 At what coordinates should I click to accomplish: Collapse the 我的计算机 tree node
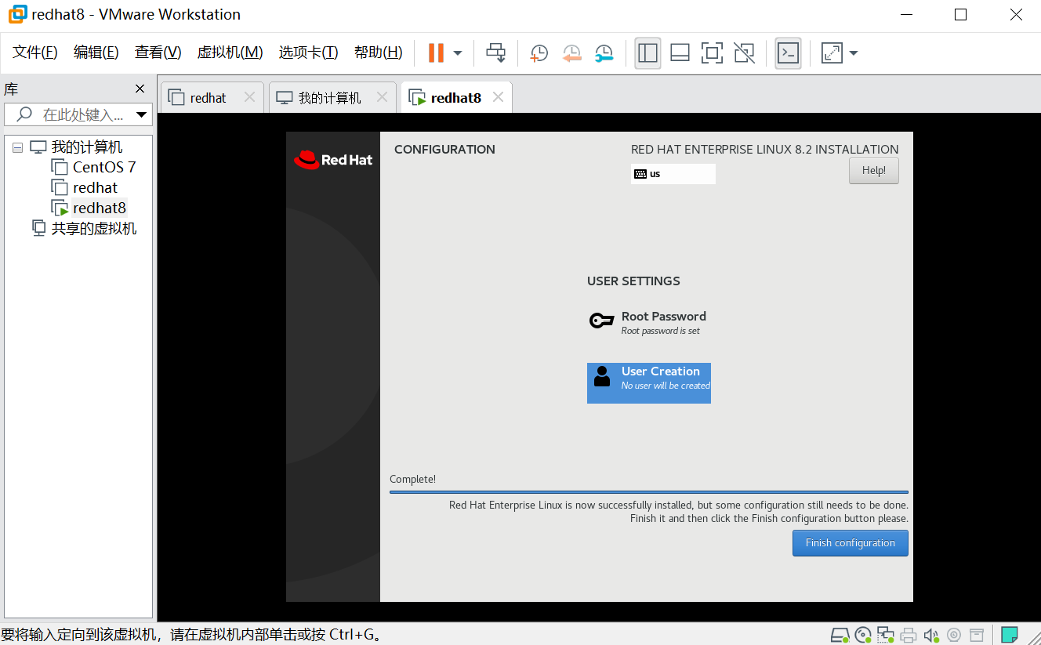tap(17, 147)
